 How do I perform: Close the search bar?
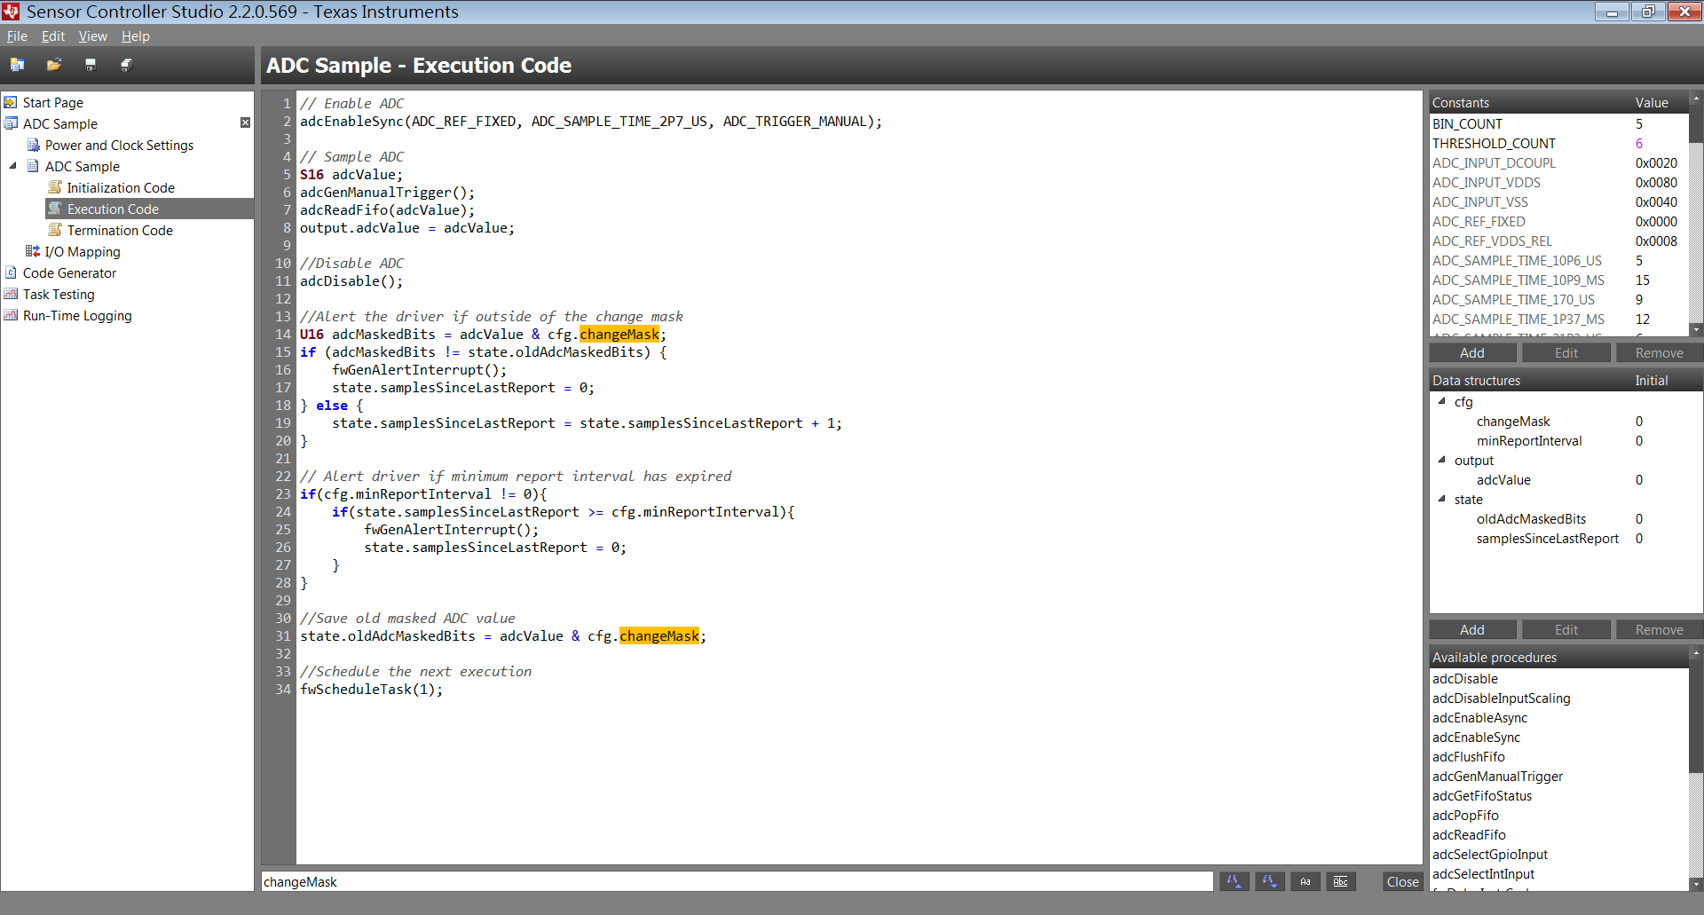(1402, 881)
